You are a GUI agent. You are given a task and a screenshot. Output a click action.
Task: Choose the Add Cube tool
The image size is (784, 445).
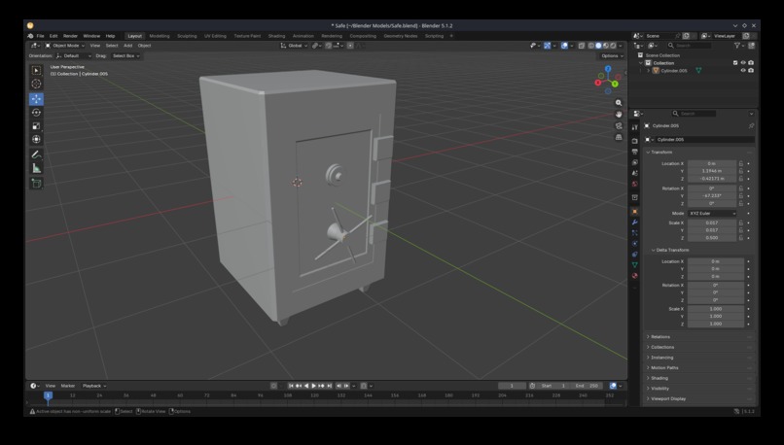[x=36, y=184]
